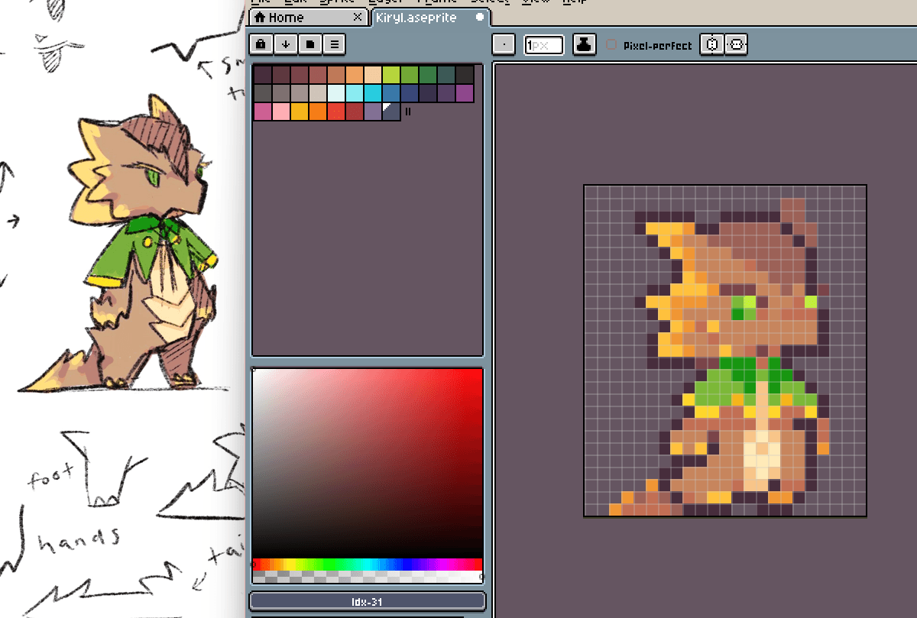
Task: Select the medium green palette swatch
Action: [x=410, y=75]
